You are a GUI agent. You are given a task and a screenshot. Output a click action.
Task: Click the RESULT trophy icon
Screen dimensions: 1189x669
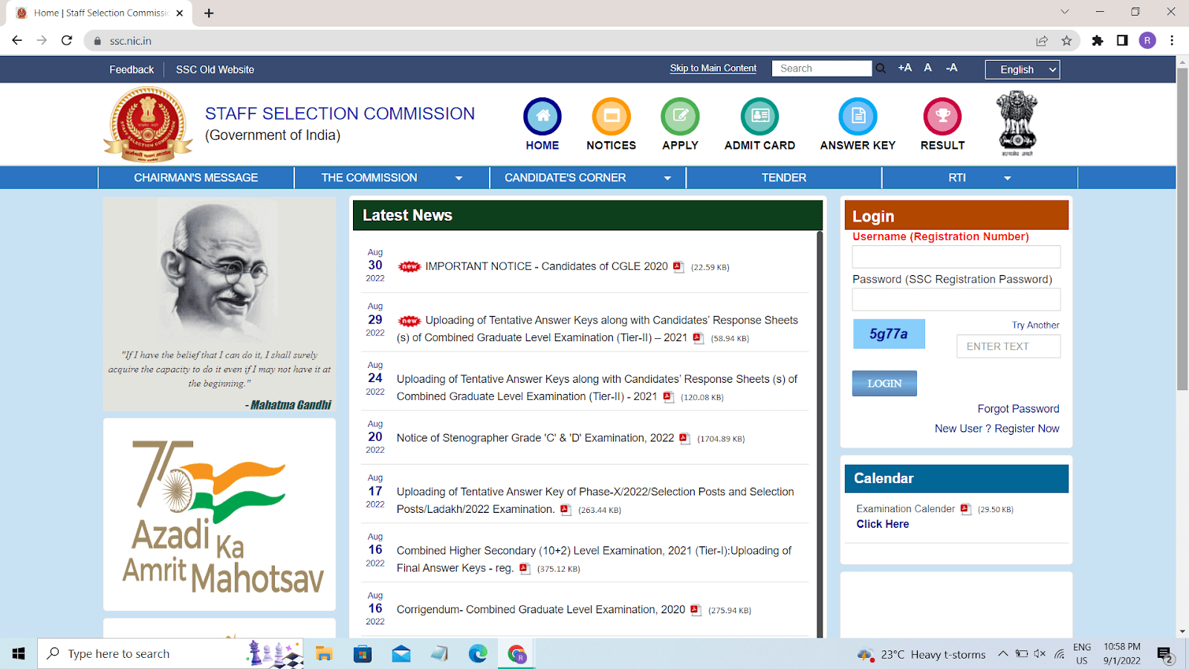pyautogui.click(x=942, y=117)
